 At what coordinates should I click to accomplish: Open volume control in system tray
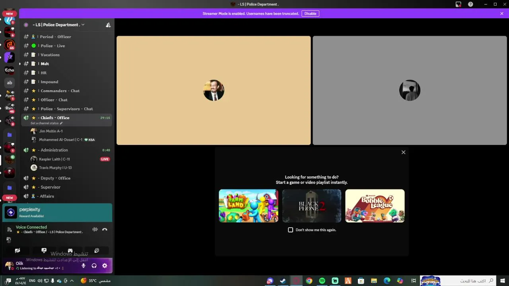(x=40, y=281)
